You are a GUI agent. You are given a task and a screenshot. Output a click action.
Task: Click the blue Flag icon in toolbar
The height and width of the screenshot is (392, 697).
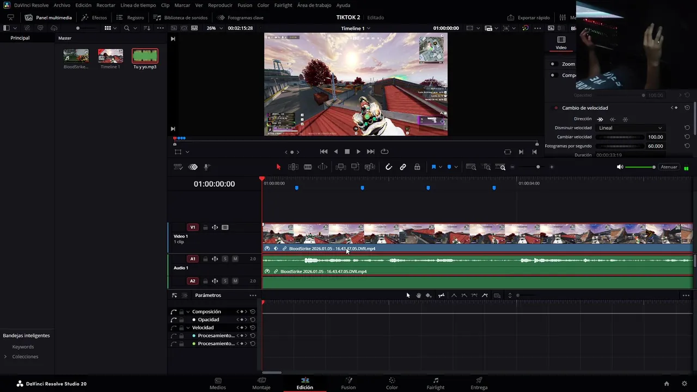coord(433,167)
